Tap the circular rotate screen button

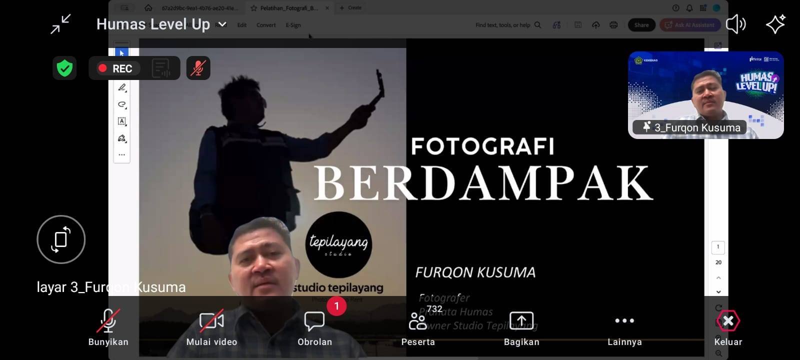(61, 239)
